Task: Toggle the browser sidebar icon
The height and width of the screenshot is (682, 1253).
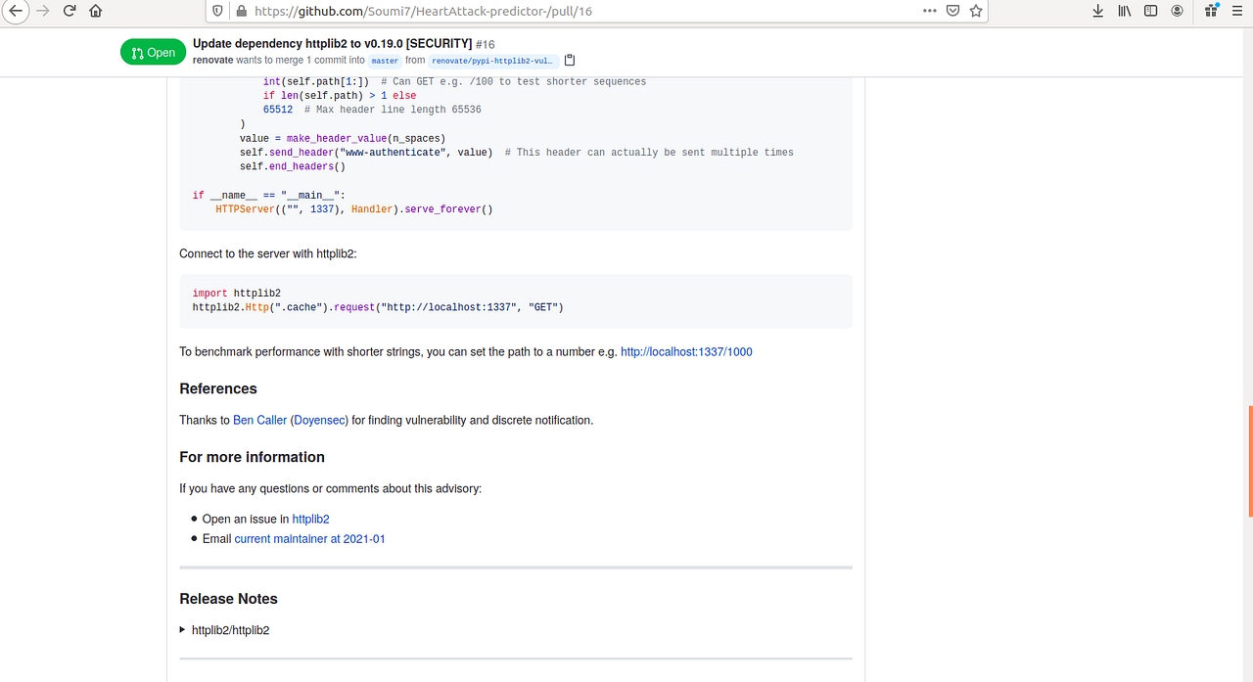Action: (x=1149, y=11)
